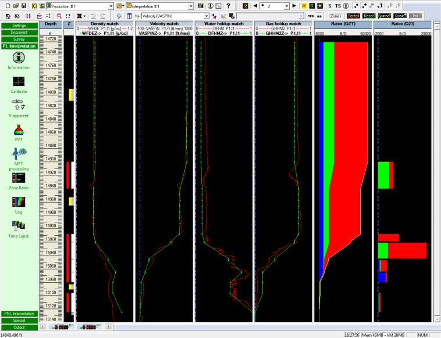Toggle the Spinner display button
The image size is (441, 338).
pos(385,16)
